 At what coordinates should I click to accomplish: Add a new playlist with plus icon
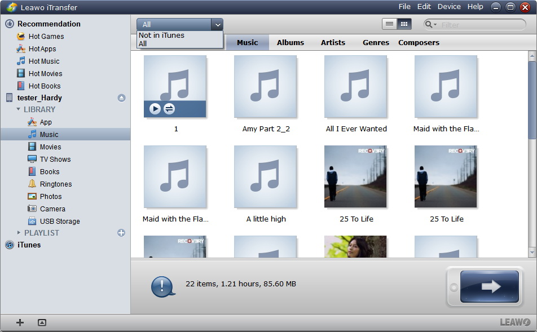point(121,233)
